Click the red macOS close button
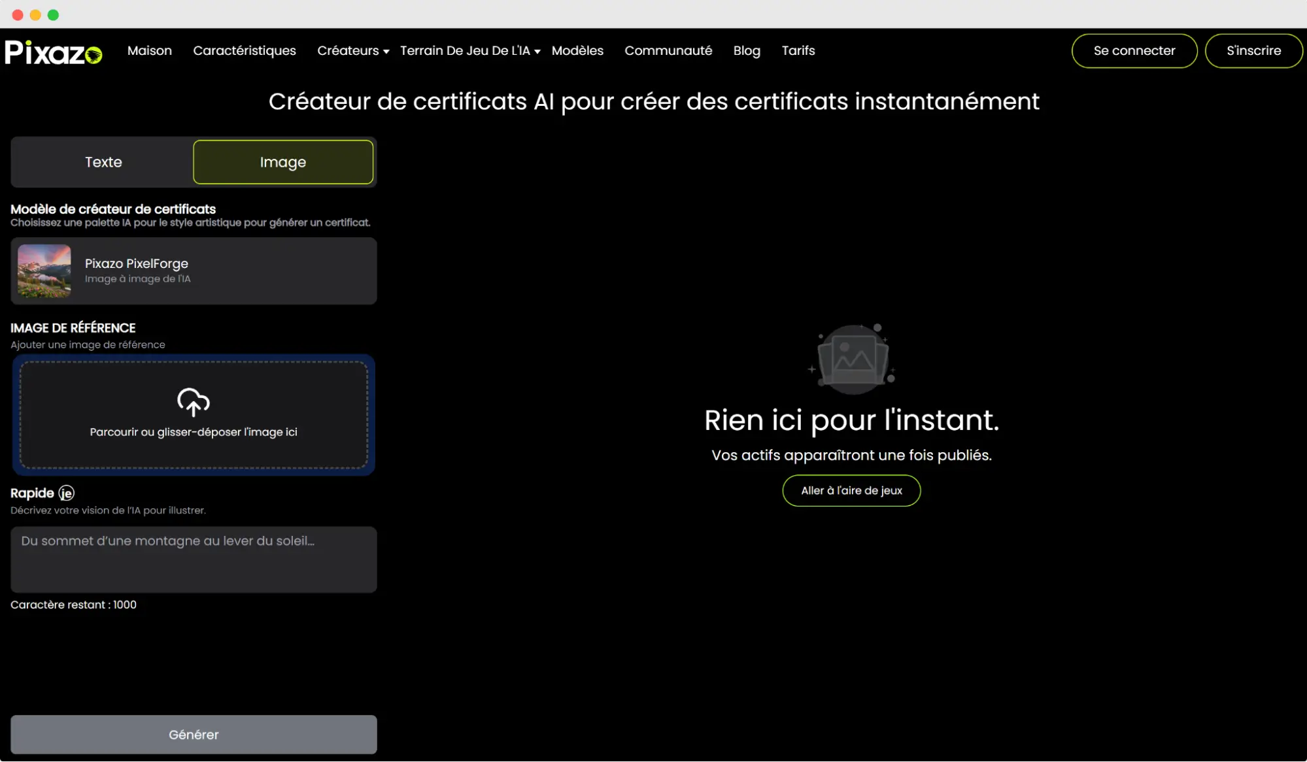The image size is (1307, 762). pos(18,14)
